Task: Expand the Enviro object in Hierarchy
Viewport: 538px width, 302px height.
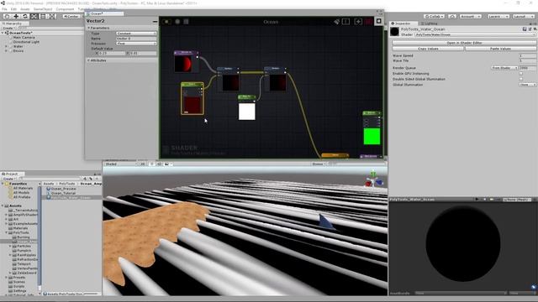Action: [6, 50]
